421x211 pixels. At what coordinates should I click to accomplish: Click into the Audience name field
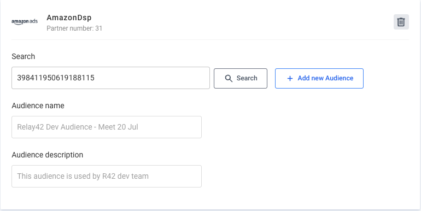coord(107,127)
